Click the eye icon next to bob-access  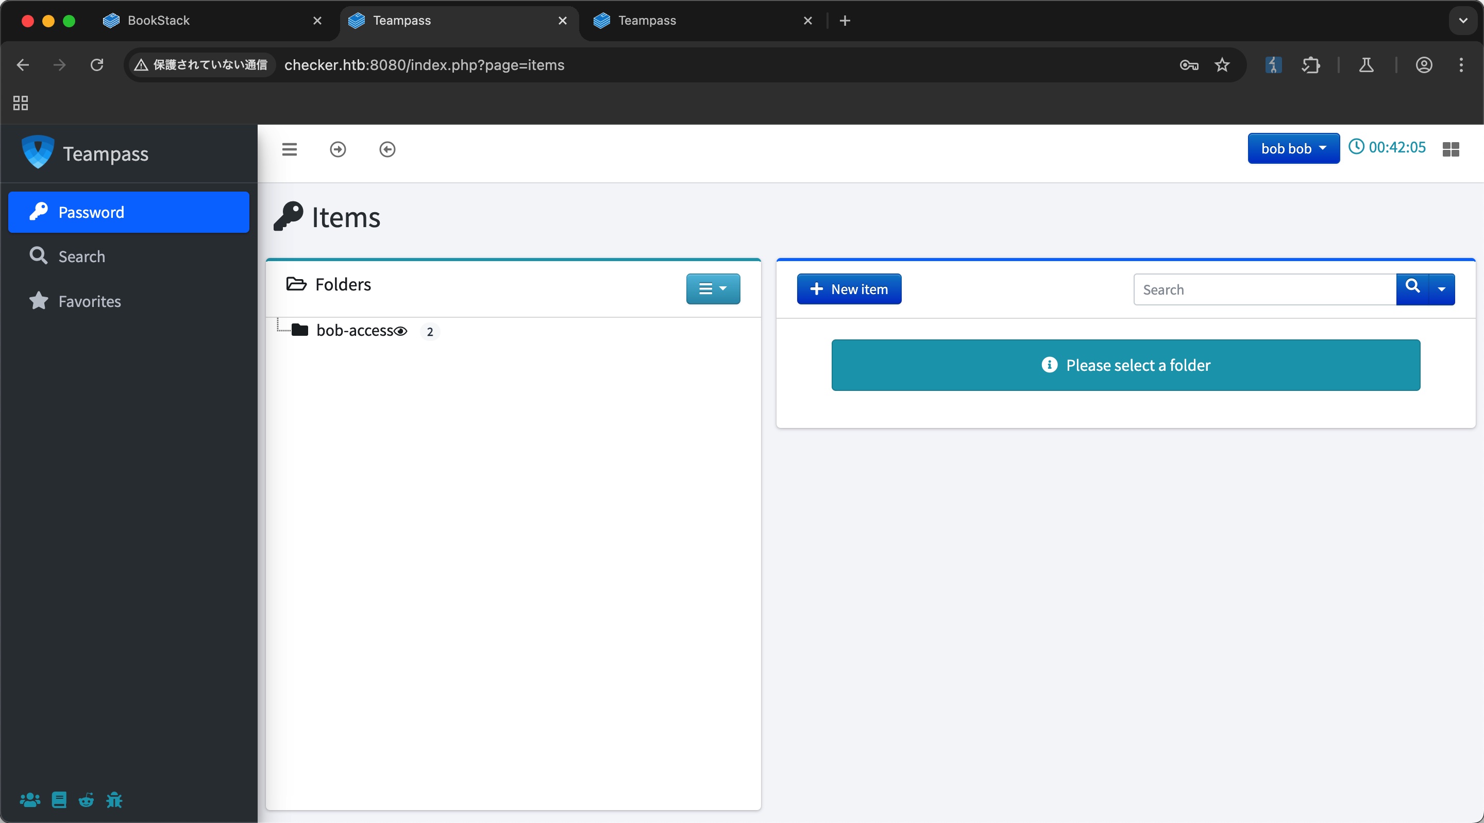tap(400, 331)
